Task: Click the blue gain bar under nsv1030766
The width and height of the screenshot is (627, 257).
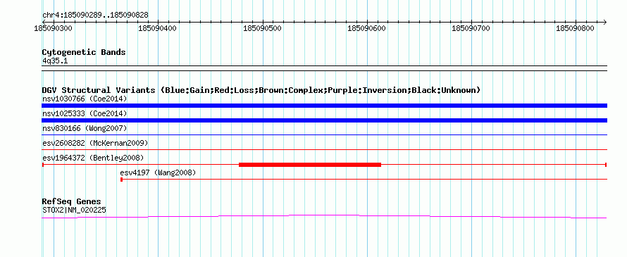Action: pos(324,106)
